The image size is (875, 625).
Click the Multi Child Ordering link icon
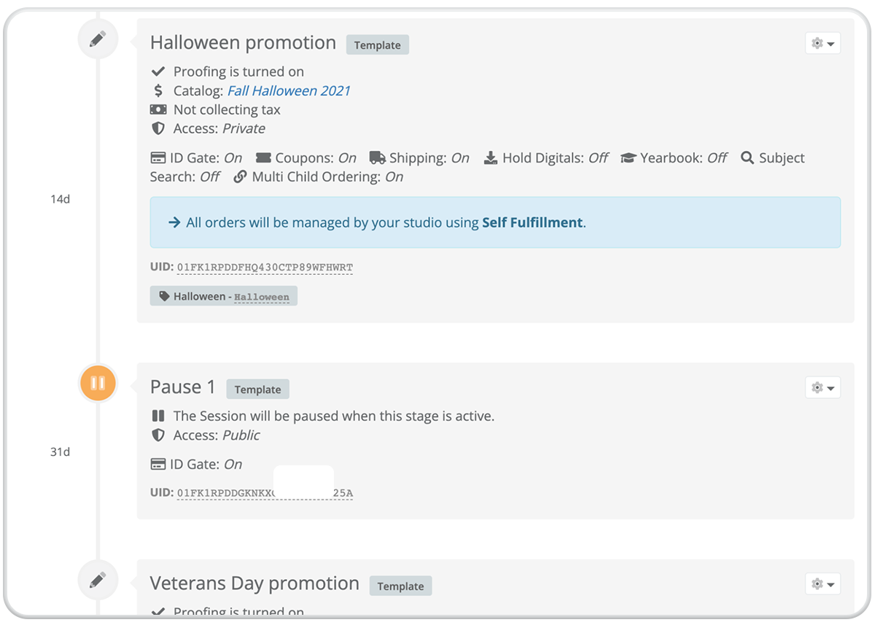(240, 176)
